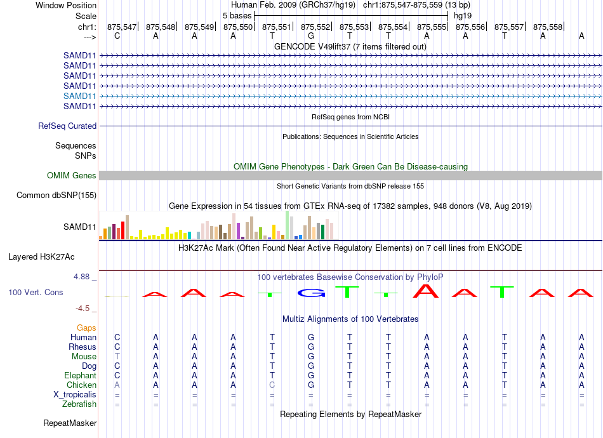Click the RefSeq Curated track label
This screenshot has width=603, height=438.
(67, 126)
